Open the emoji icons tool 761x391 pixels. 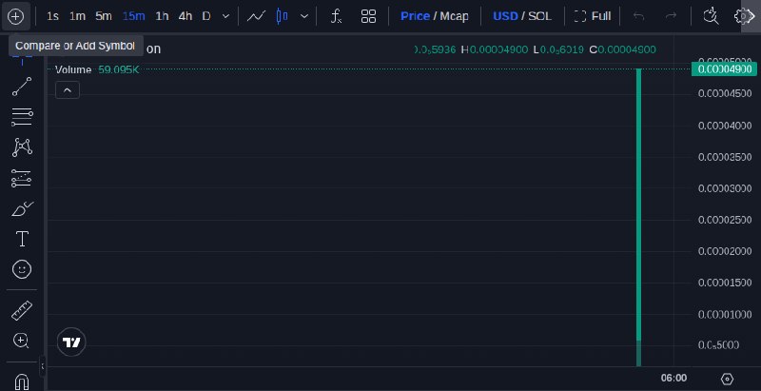point(22,269)
